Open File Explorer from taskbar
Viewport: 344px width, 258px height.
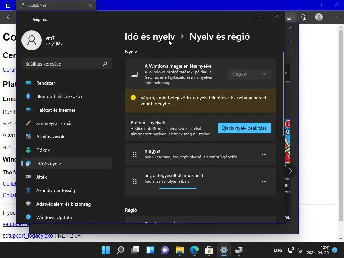180,250
